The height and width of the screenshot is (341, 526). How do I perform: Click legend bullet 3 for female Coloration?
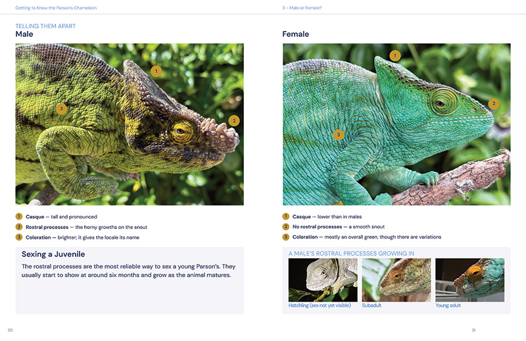286,237
